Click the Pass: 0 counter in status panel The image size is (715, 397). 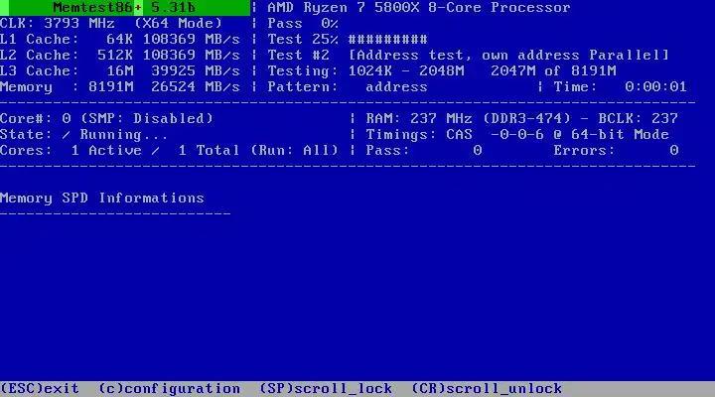click(424, 151)
